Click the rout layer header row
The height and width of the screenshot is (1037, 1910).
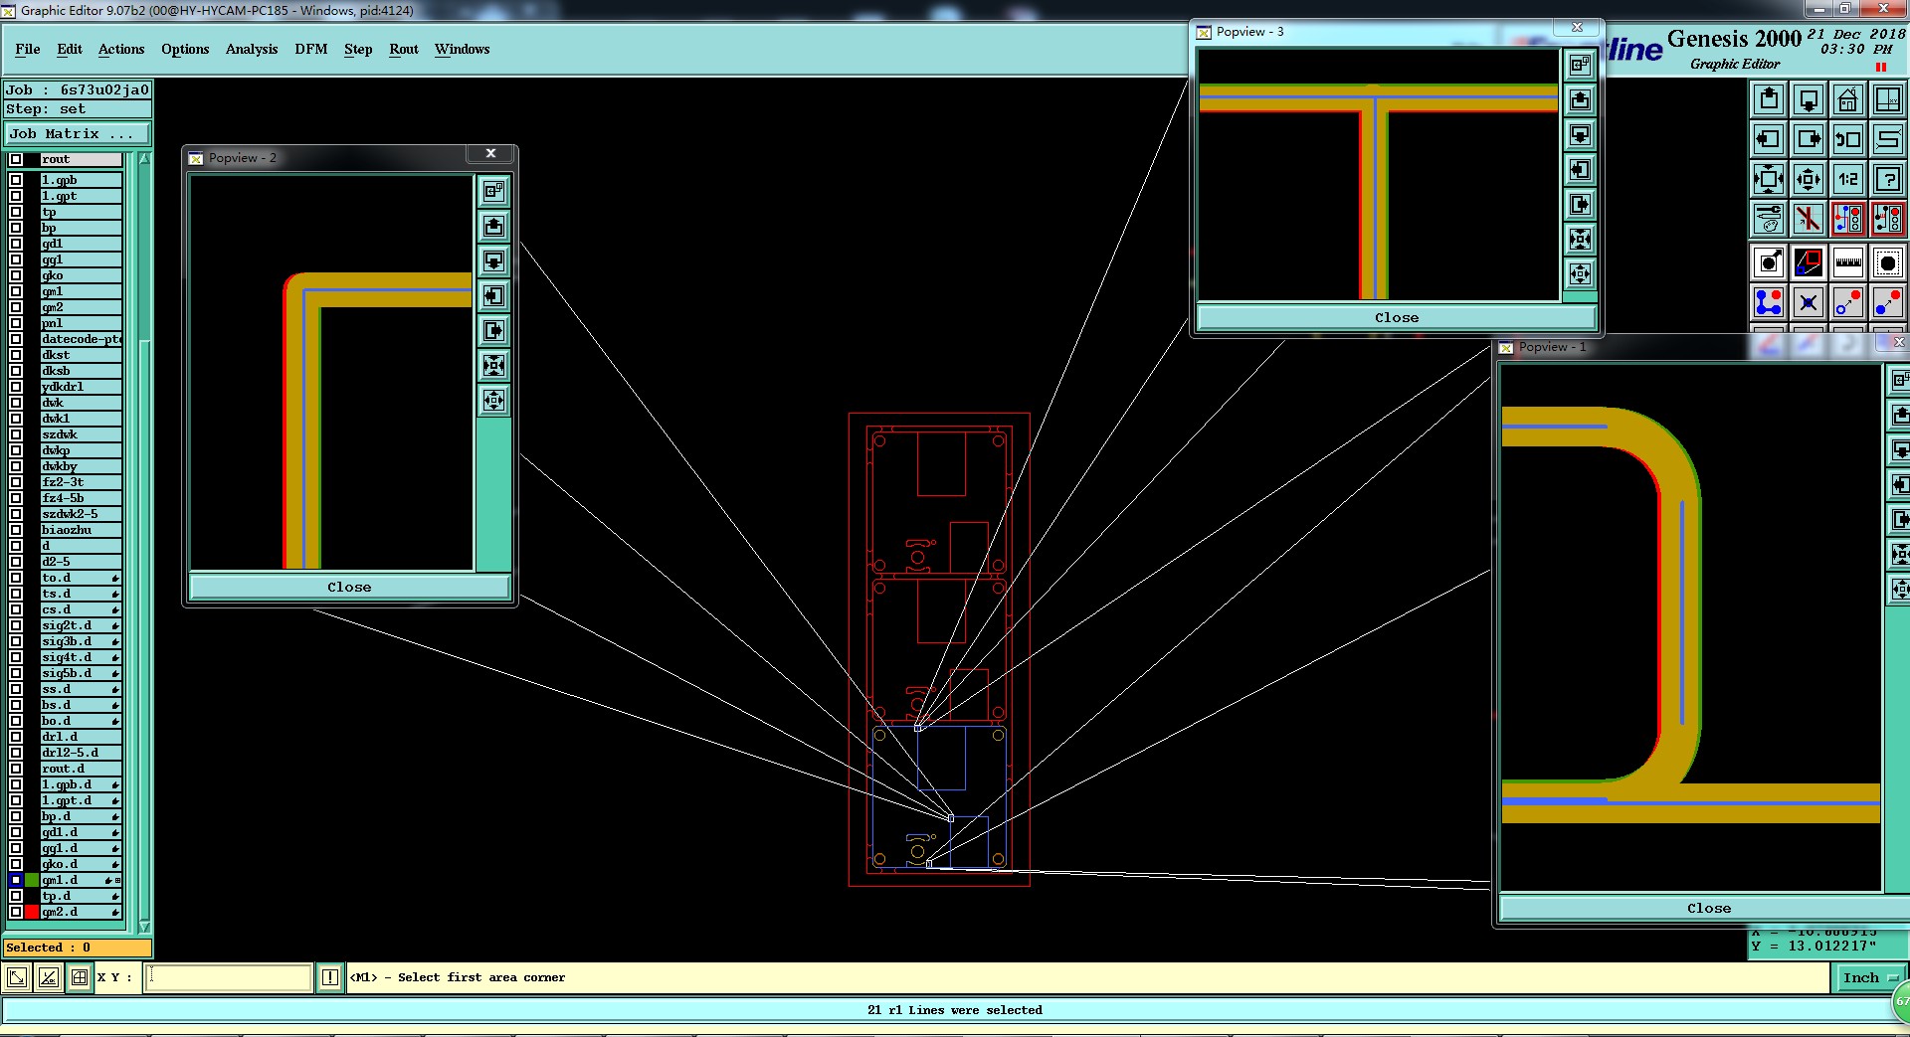[x=81, y=159]
